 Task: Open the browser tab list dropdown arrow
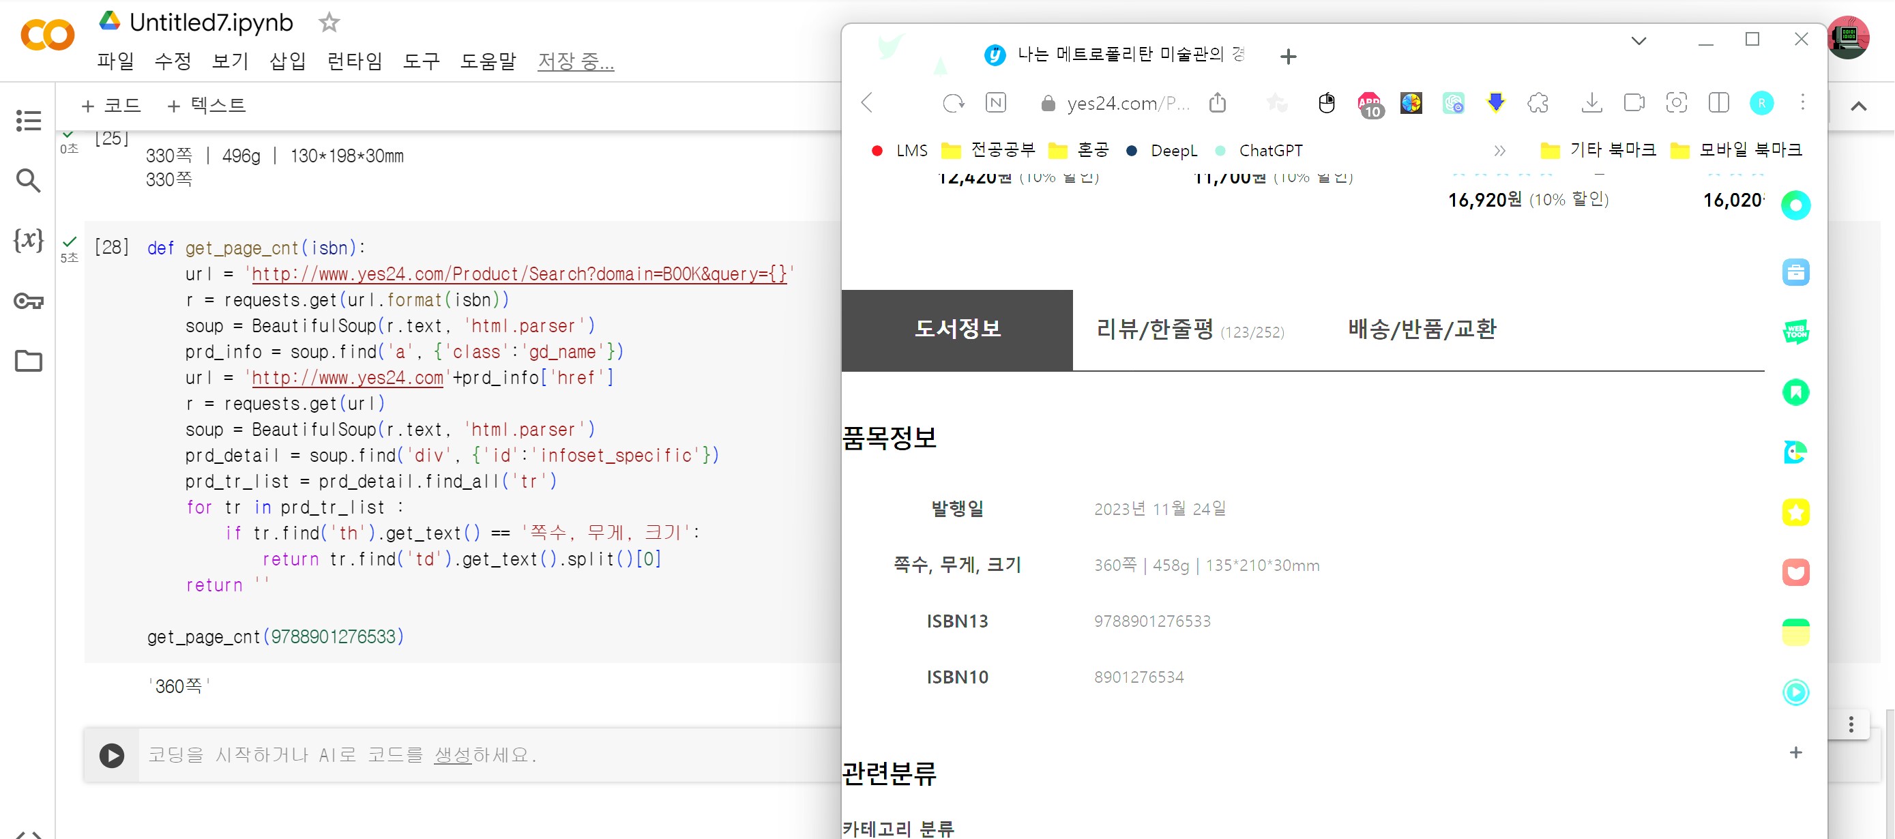[1639, 41]
